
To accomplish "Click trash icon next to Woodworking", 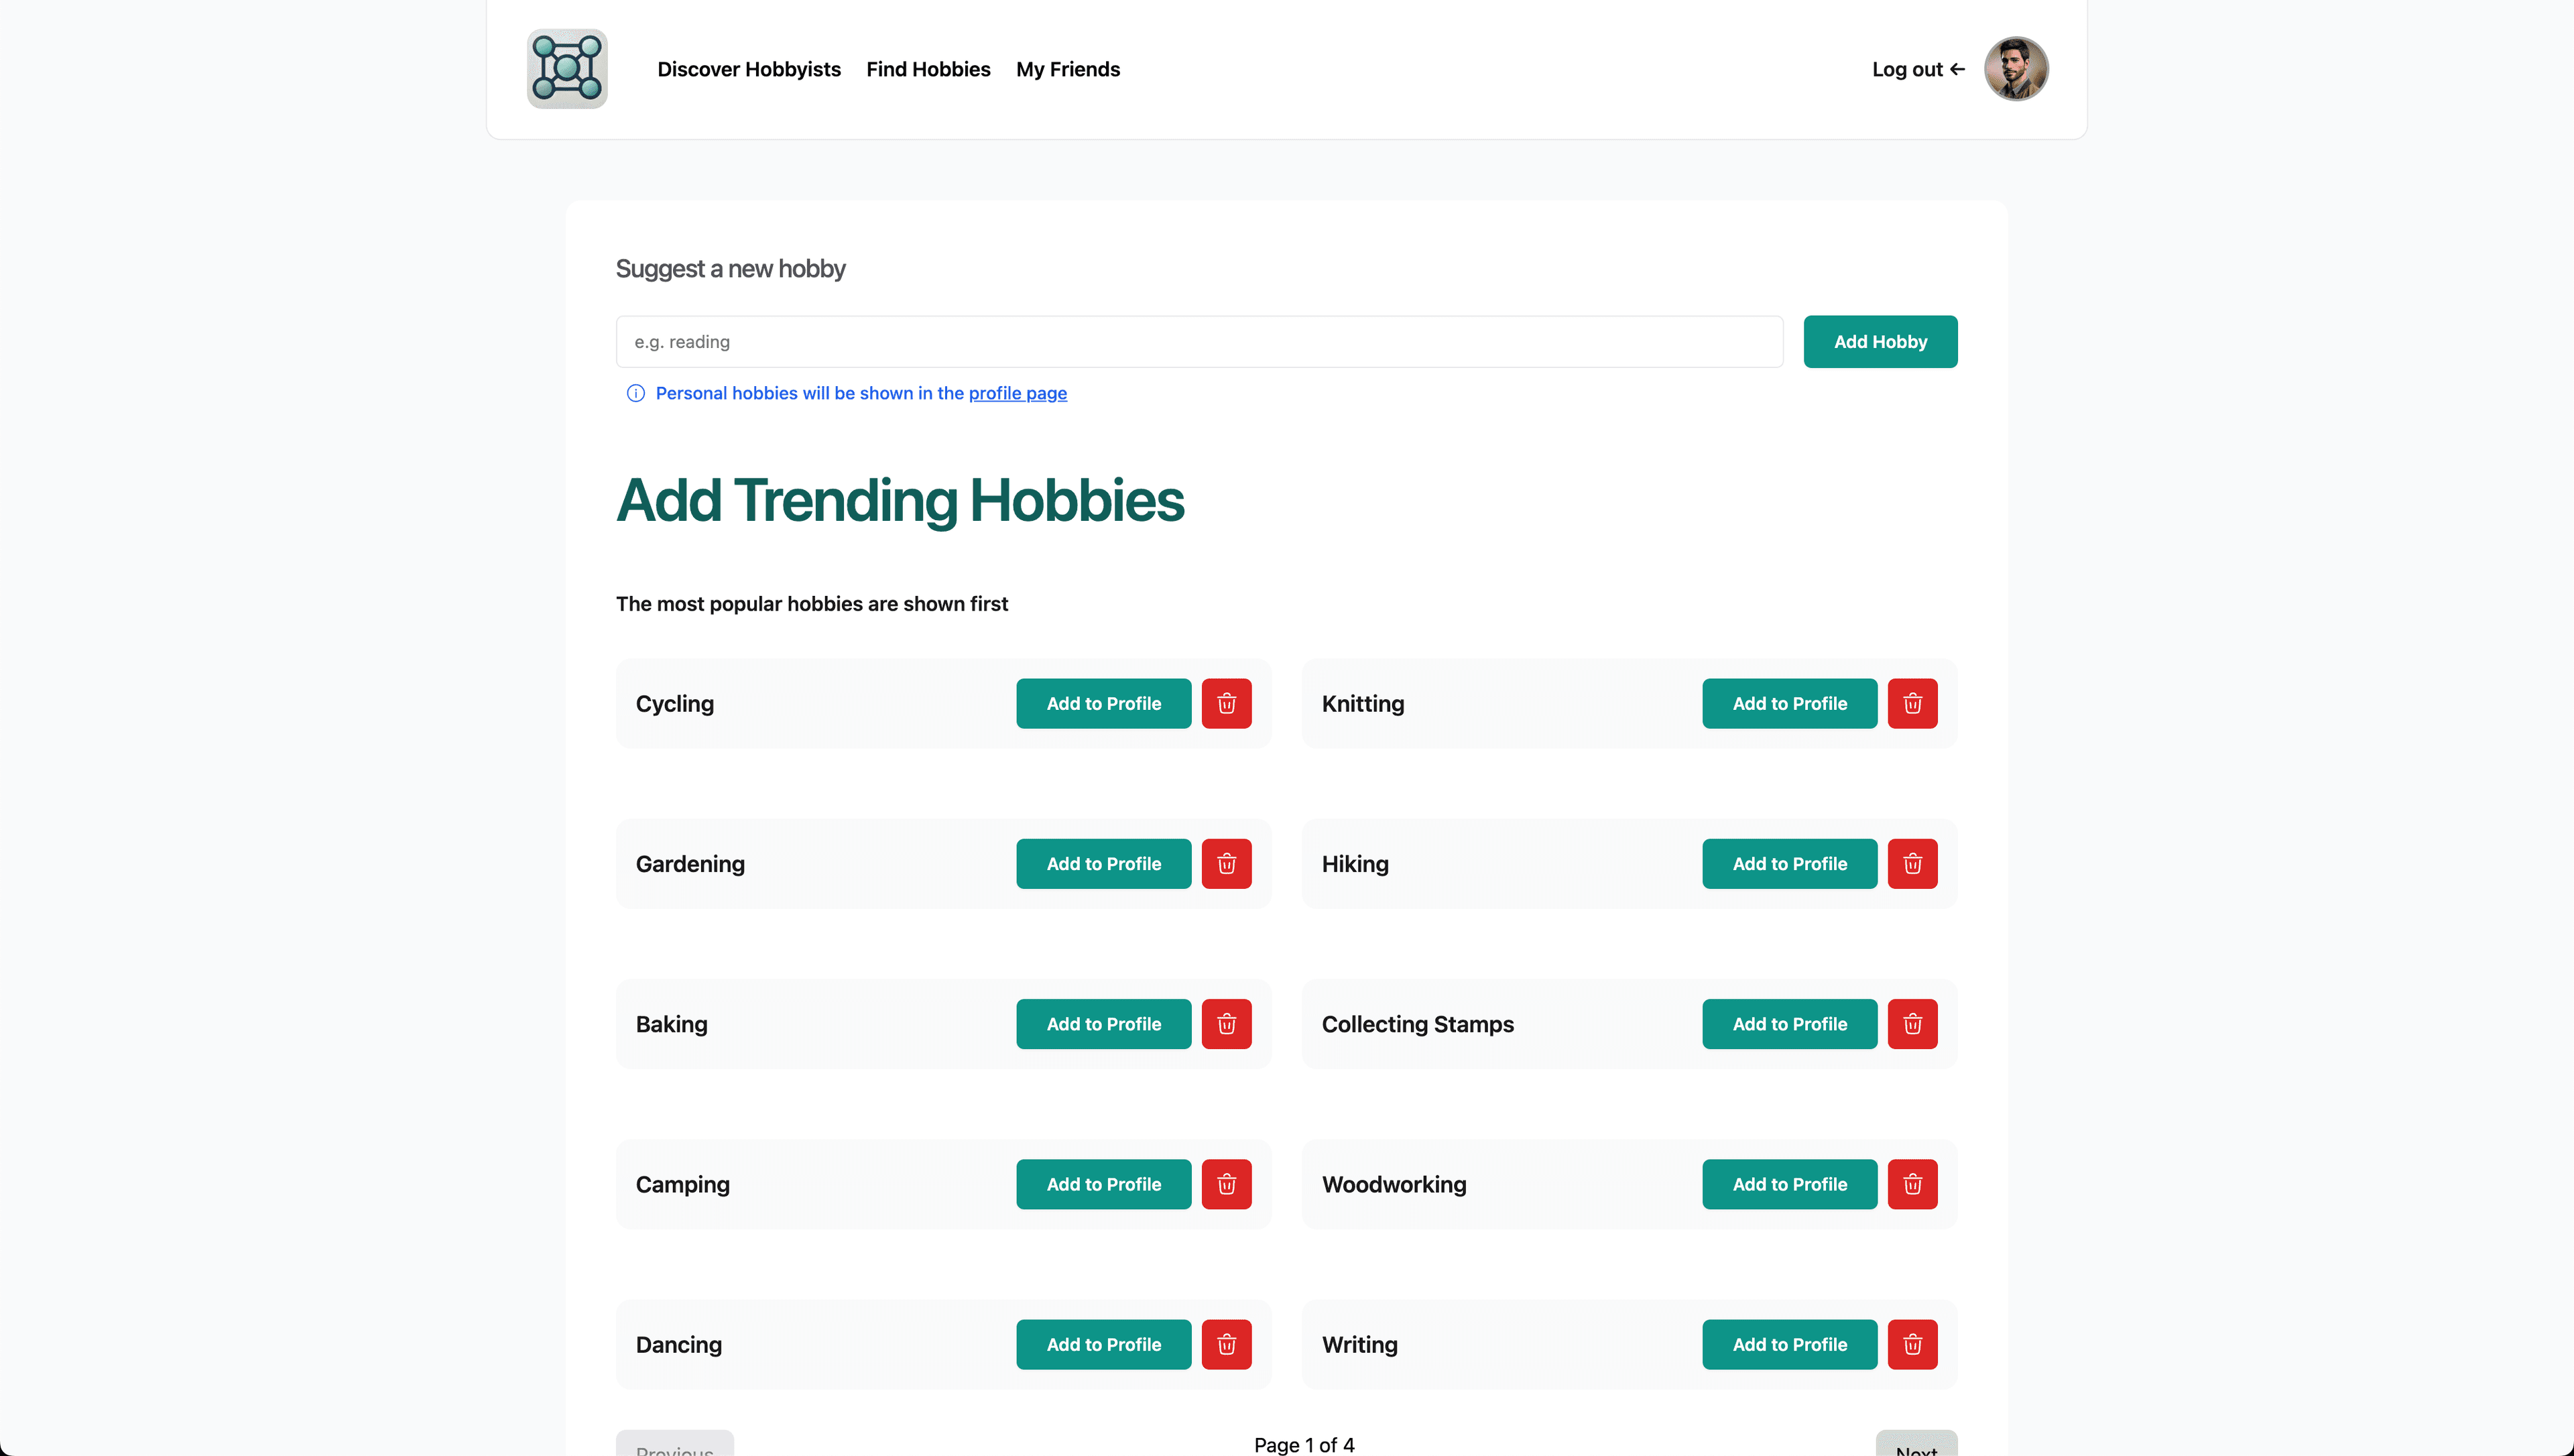I will coord(1911,1183).
